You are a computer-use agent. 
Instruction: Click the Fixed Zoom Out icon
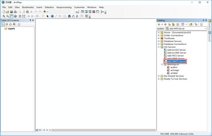[x=24, y=16]
